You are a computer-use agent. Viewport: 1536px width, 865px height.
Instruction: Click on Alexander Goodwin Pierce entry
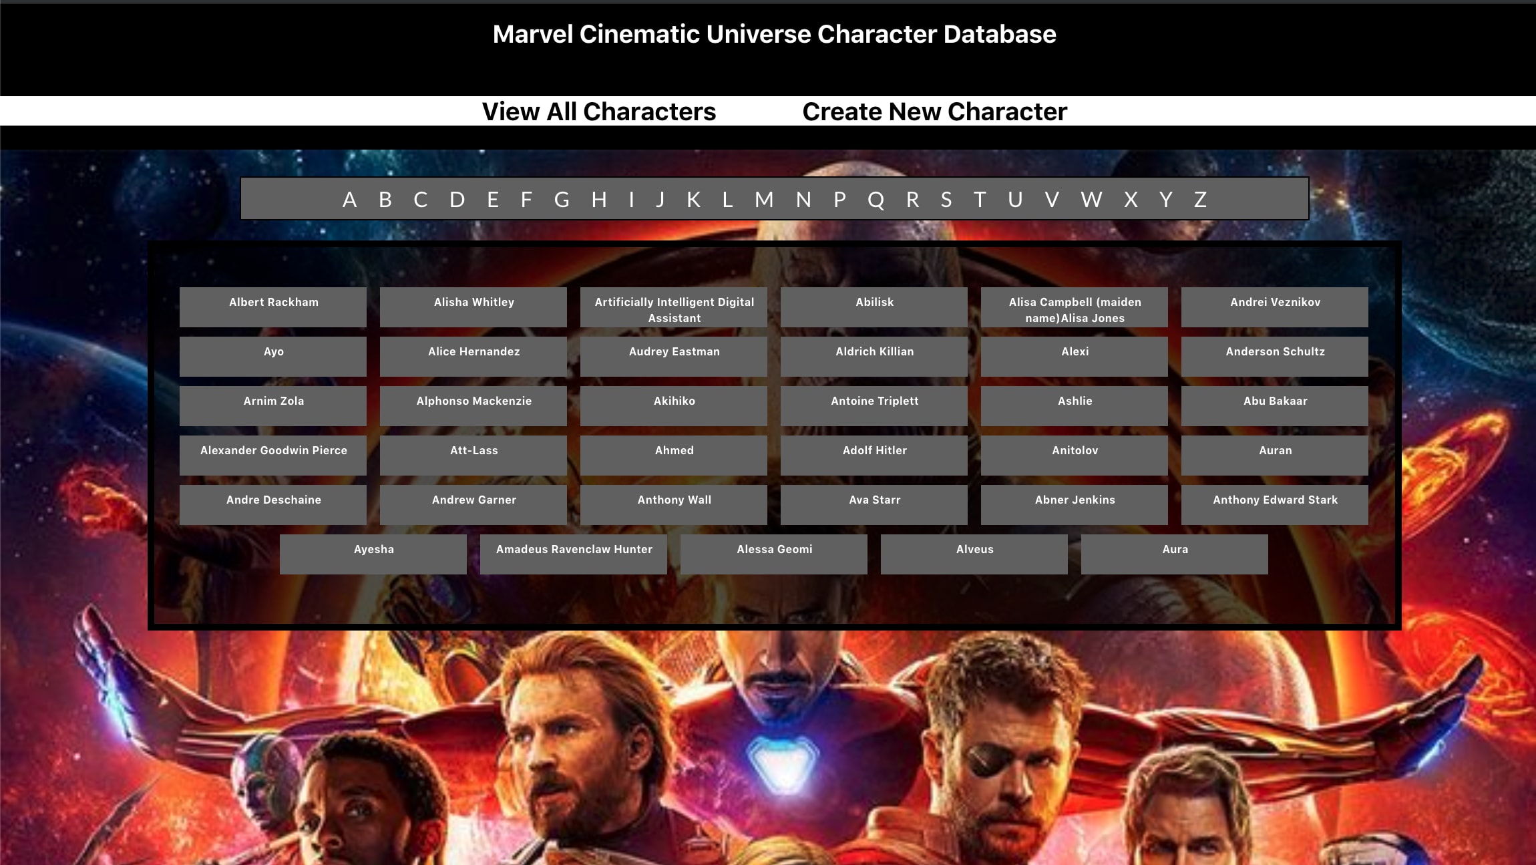[x=273, y=450]
